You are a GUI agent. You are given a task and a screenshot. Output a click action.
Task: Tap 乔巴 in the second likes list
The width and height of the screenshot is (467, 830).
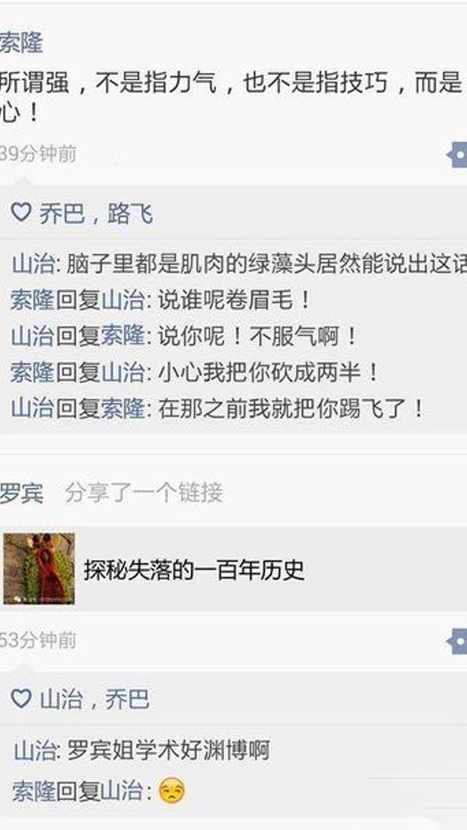tap(127, 699)
